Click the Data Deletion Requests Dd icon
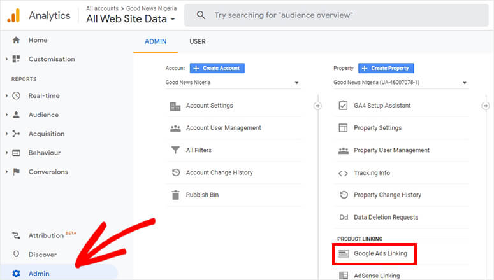Viewport: 494px width, 280px height. pos(344,218)
